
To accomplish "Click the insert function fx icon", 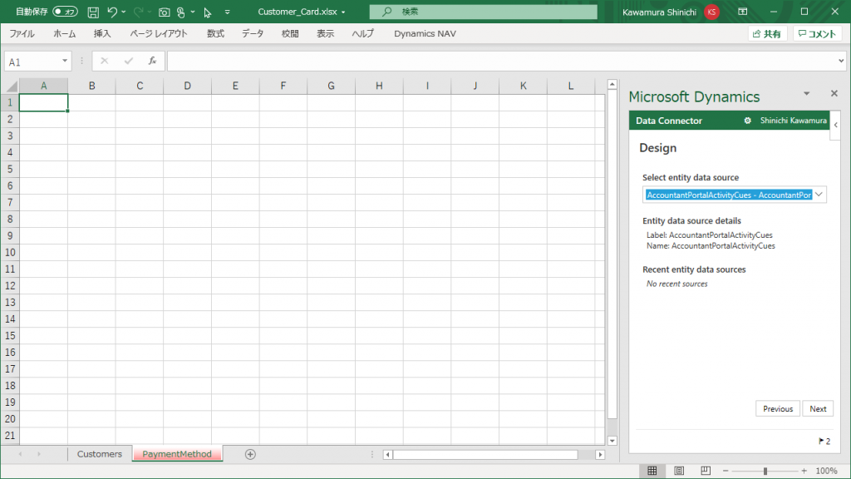I will 153,61.
